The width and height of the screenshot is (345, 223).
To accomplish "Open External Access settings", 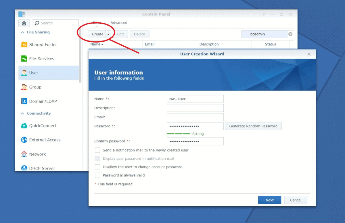I will [x=49, y=140].
